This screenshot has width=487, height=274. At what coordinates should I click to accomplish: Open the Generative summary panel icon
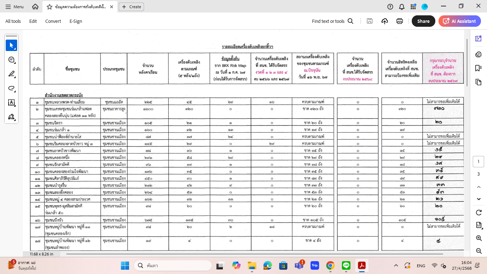[x=478, y=54]
